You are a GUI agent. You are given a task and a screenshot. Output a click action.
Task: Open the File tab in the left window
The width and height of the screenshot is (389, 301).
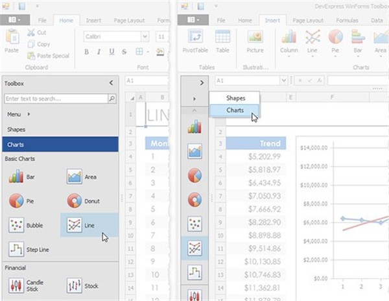click(x=42, y=20)
